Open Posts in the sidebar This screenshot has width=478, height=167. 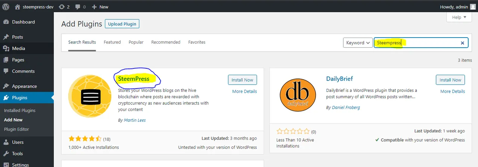27,37
